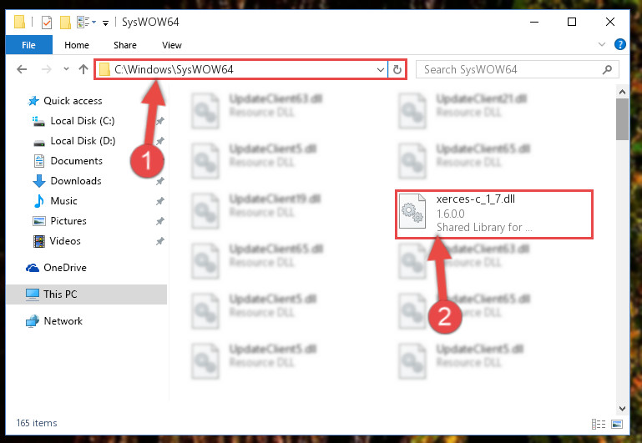Open Explorer help question mark icon

point(620,44)
